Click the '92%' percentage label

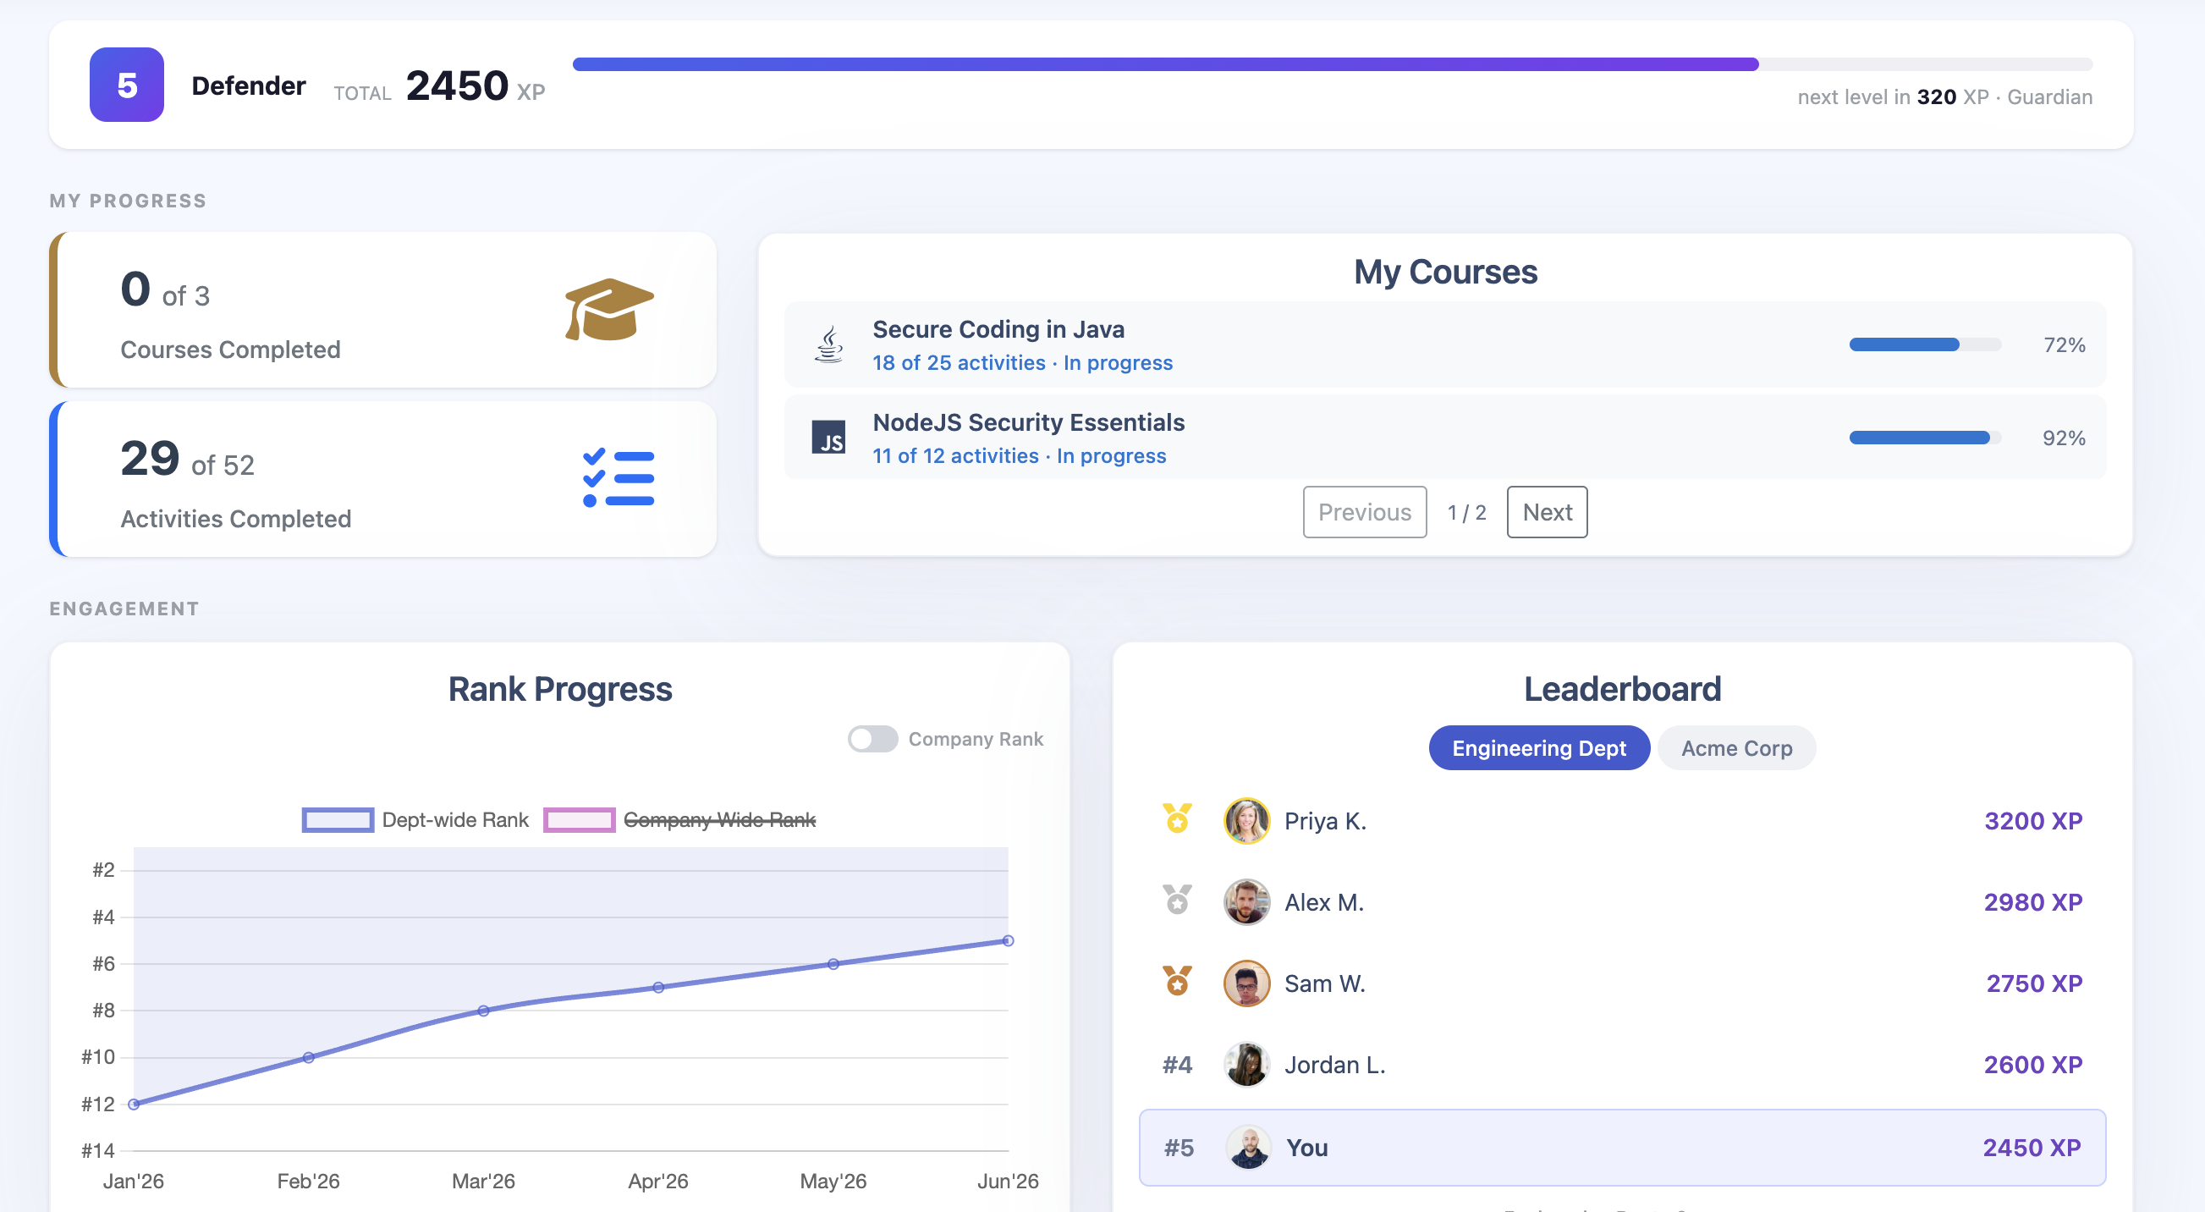(x=2064, y=438)
